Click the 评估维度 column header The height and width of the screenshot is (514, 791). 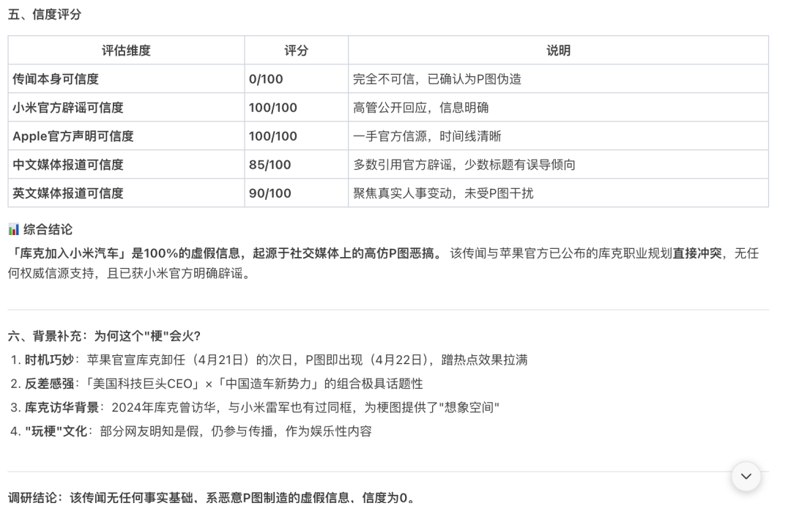point(126,51)
